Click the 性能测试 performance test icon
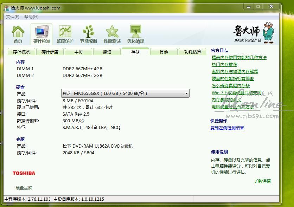294x207 pixels. tap(112, 34)
